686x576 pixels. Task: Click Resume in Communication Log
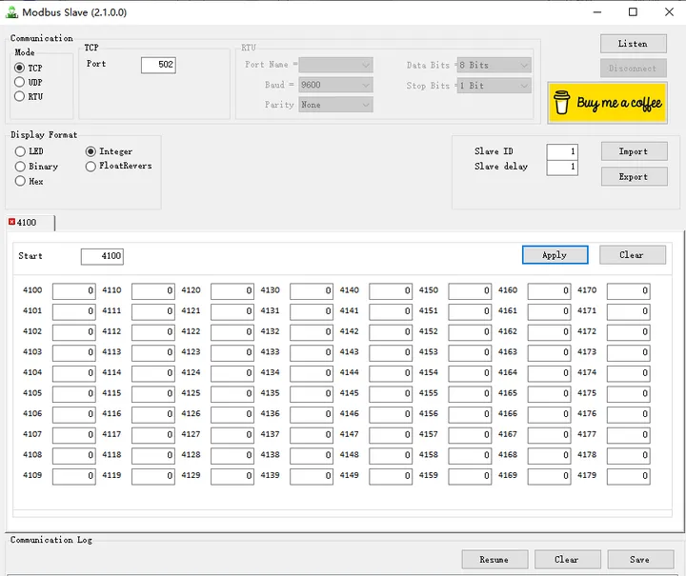pos(494,560)
